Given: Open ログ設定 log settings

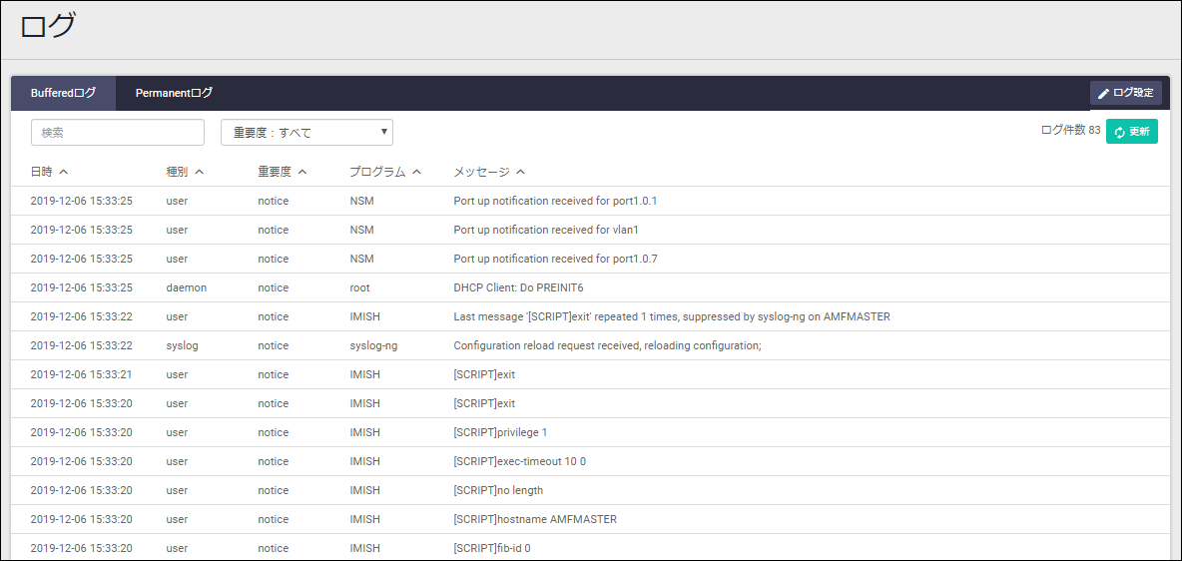Looking at the screenshot, I should point(1125,93).
